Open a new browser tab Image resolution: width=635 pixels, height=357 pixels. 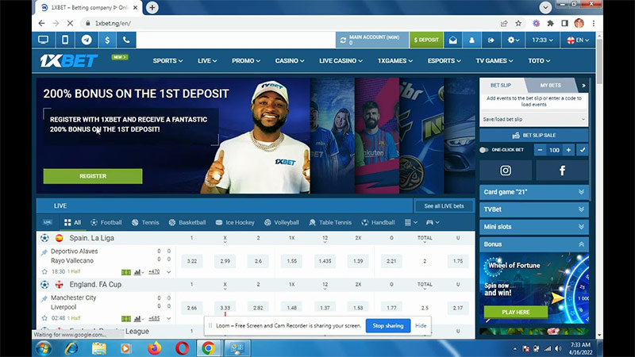pos(152,7)
